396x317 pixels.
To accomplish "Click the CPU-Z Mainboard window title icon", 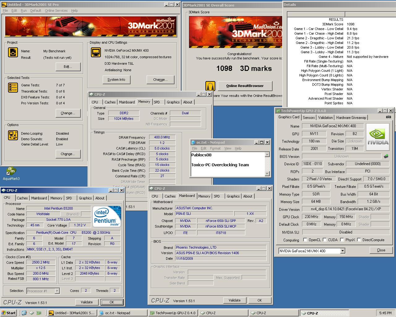I will click(x=152, y=189).
